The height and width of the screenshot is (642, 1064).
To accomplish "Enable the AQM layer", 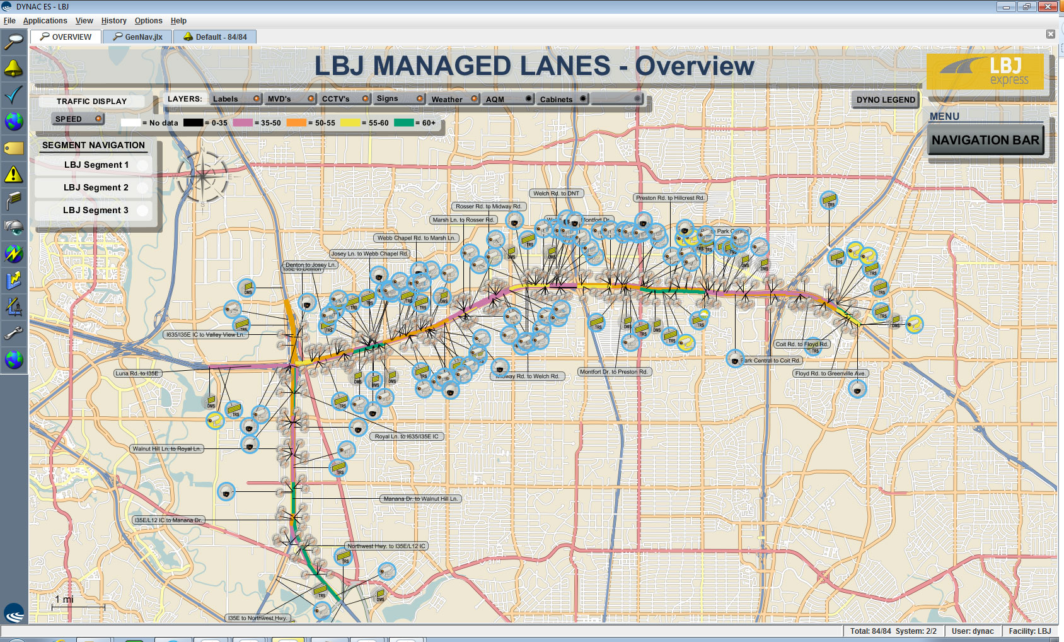I will point(509,99).
